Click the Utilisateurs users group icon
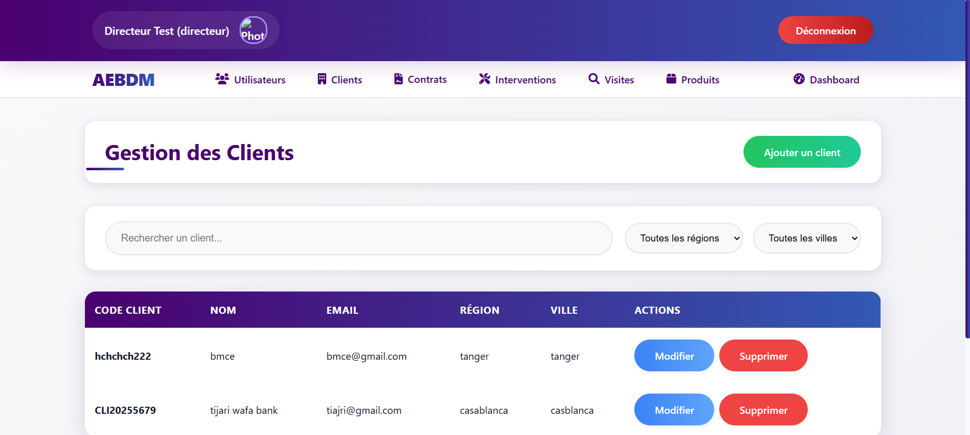The height and width of the screenshot is (435, 970). click(x=222, y=79)
